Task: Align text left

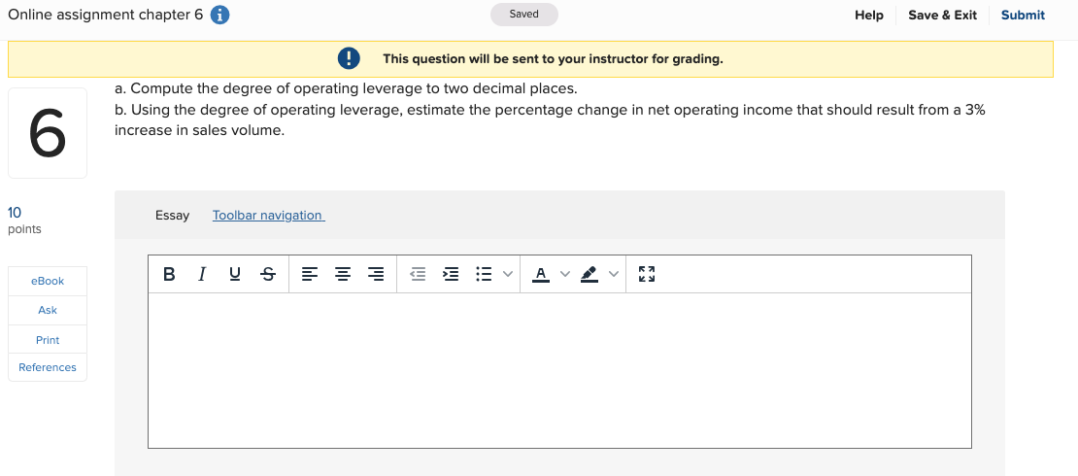Action: point(310,274)
